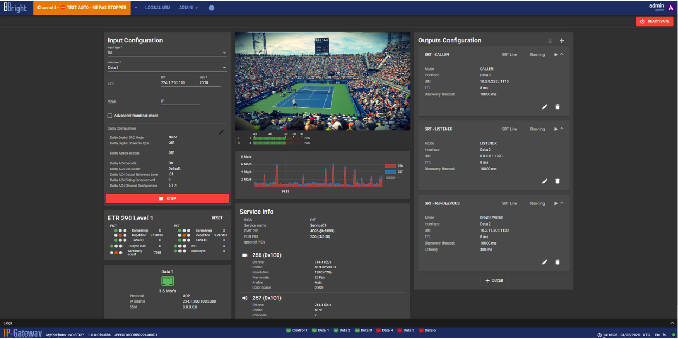
Task: Click the notification mute icon in footer
Action: click(x=664, y=335)
